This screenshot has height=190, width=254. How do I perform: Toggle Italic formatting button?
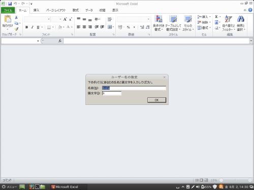[x=32, y=27]
